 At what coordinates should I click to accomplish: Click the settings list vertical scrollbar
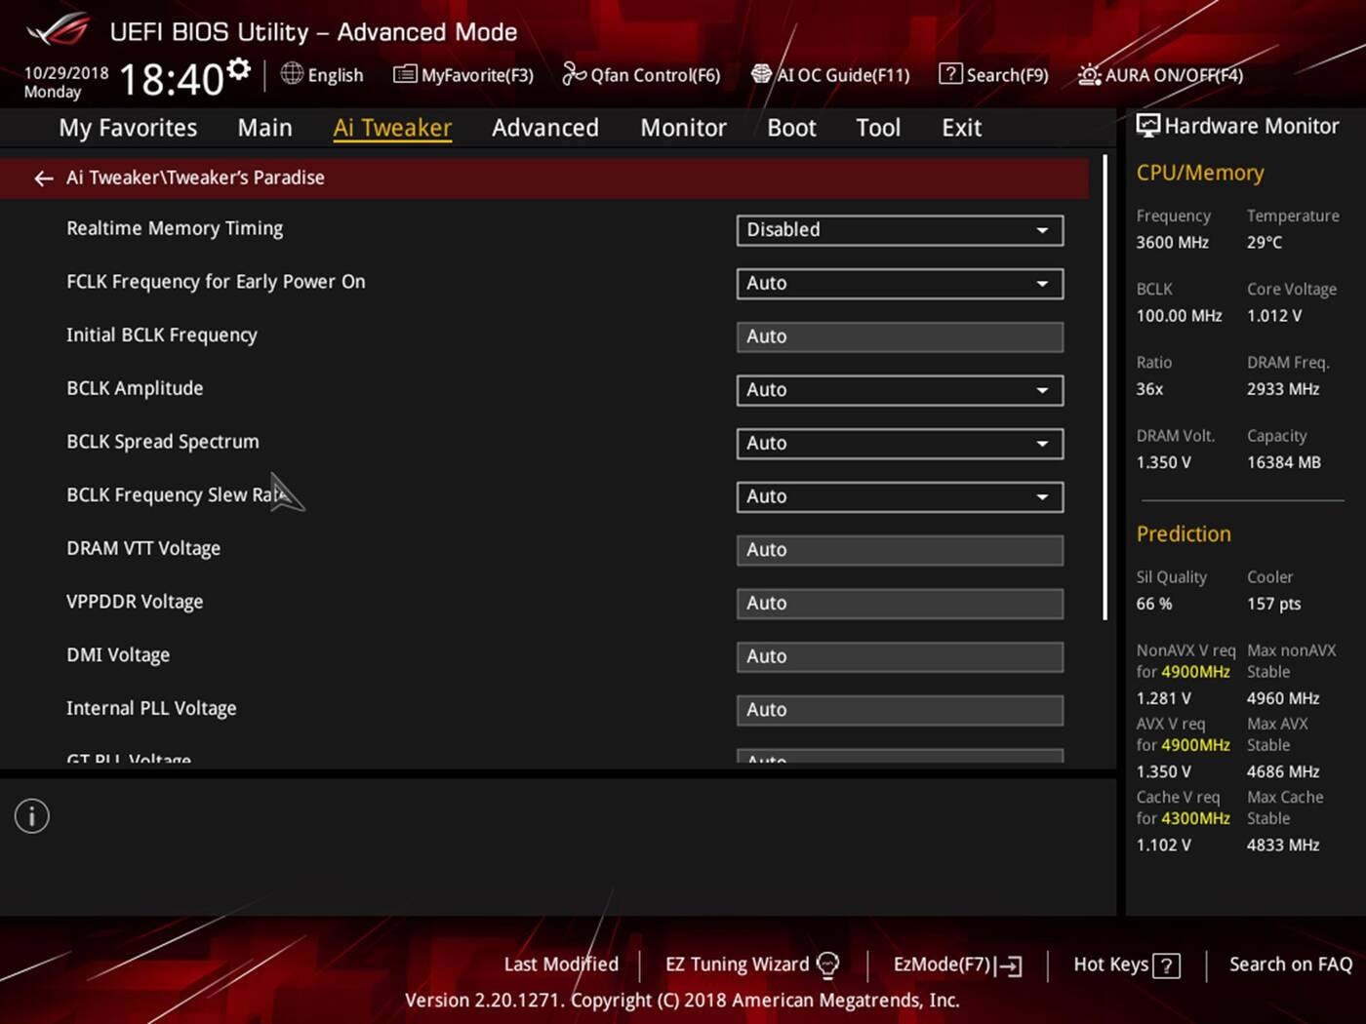pyautogui.click(x=1105, y=390)
